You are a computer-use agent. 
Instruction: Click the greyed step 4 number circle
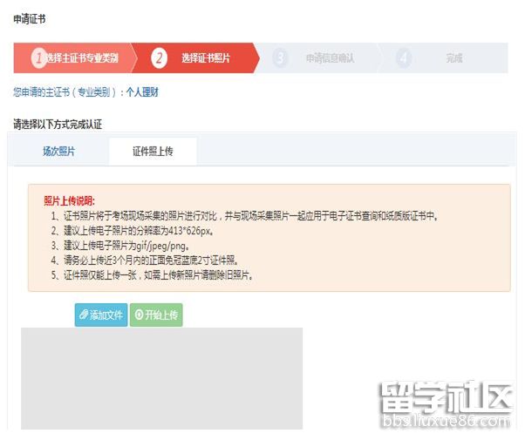(403, 58)
